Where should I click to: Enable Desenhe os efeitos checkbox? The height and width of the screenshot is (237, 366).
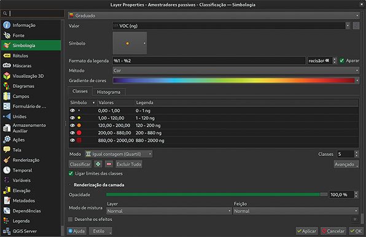pyautogui.click(x=70, y=219)
